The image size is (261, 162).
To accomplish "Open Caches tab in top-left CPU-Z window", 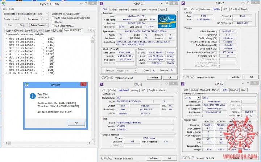I will point(113,9).
